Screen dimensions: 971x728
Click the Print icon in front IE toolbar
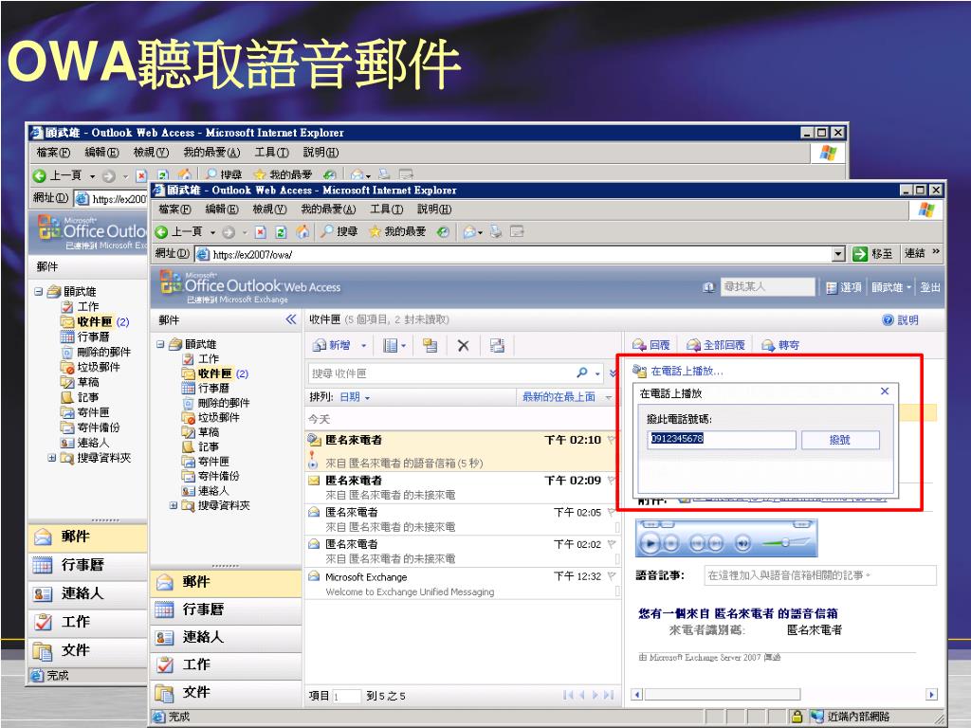[496, 231]
